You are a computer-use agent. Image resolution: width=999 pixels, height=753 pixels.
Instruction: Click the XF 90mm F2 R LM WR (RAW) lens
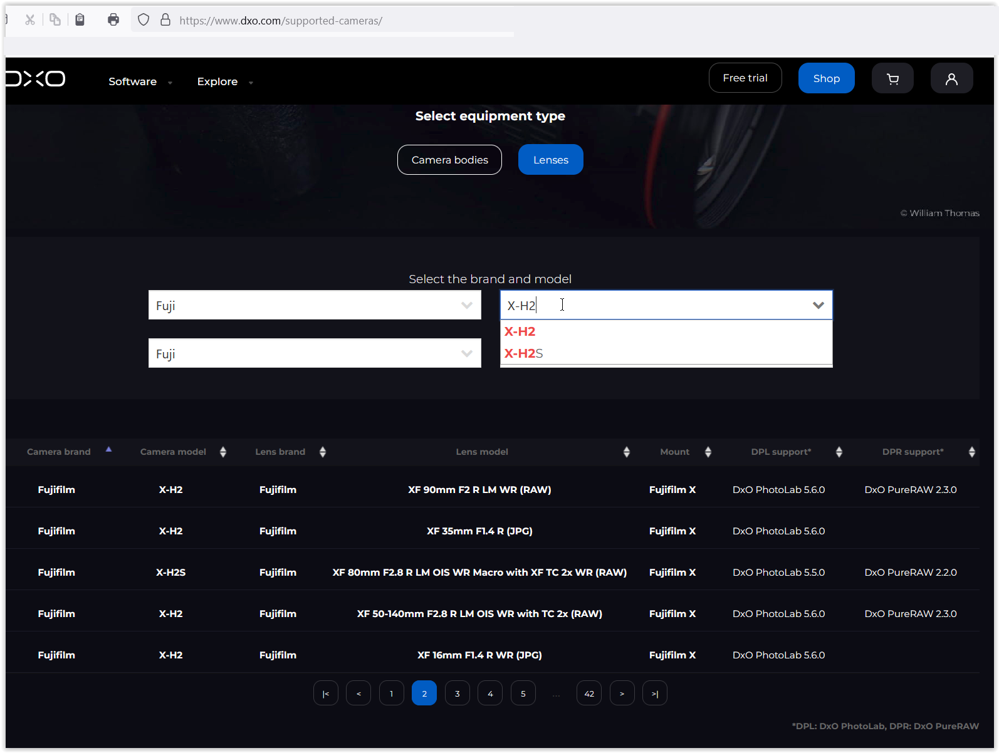(479, 490)
